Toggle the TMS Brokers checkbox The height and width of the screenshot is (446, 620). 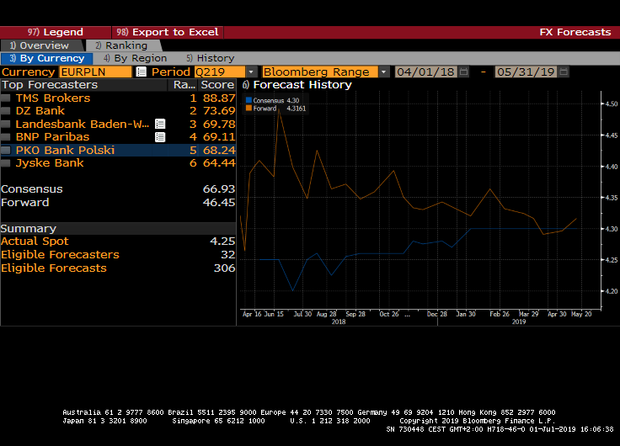6,98
